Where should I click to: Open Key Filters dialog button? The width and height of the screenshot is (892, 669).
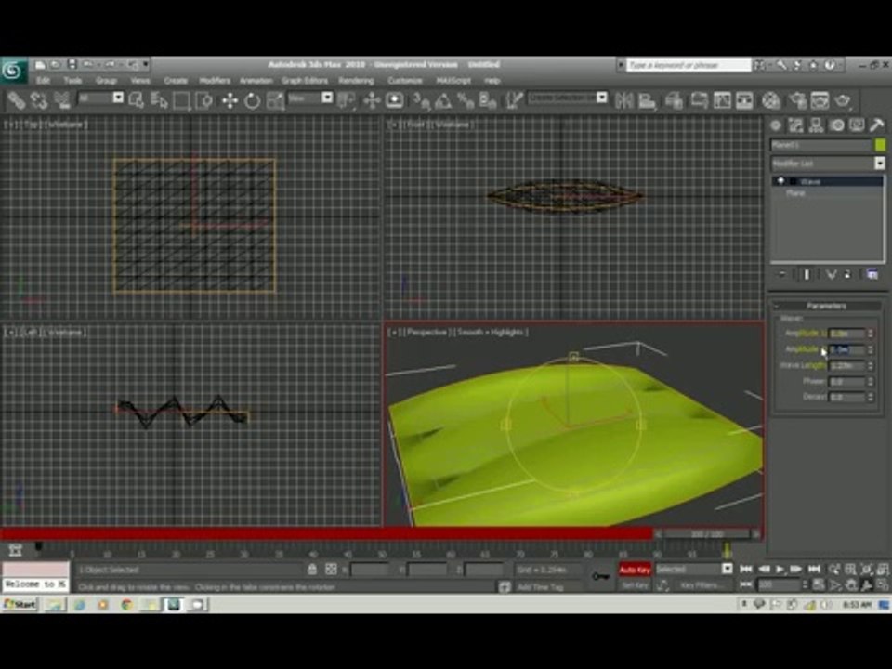[702, 584]
